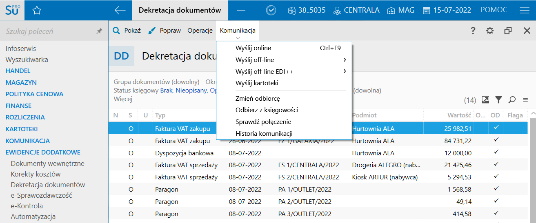Go back using the left arrow
Viewport: 536px width, 223px height.
(120, 10)
